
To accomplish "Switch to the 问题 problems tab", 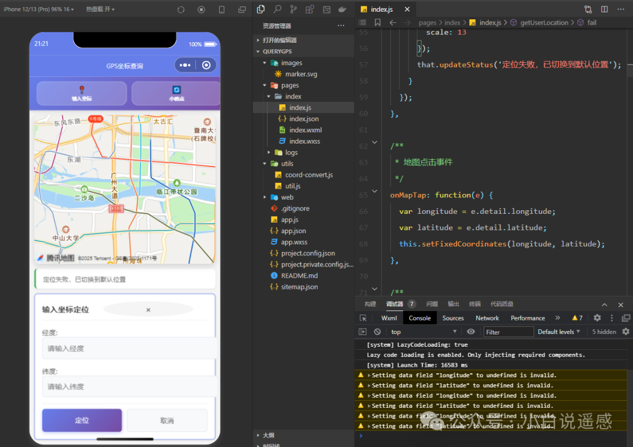I will coord(432,304).
